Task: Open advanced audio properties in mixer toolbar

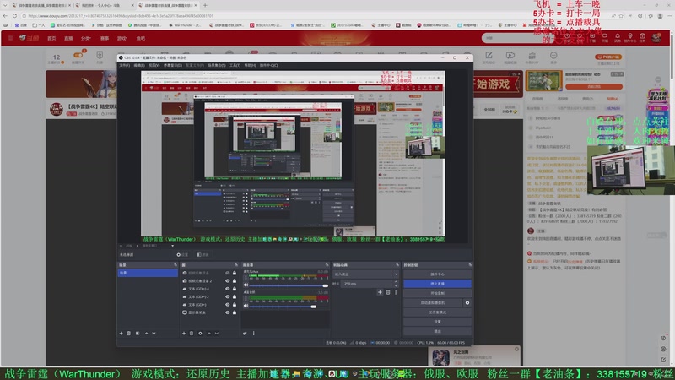Action: 245,333
